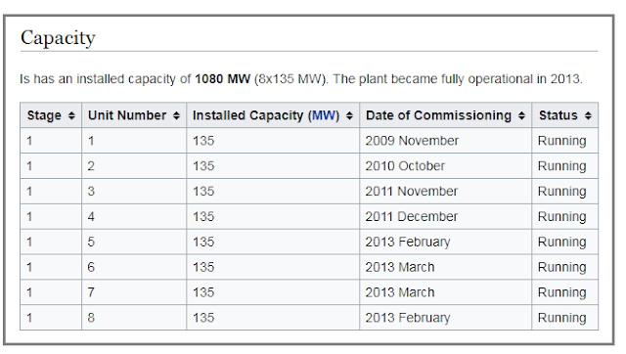Select Running status for unit 5

(x=565, y=242)
